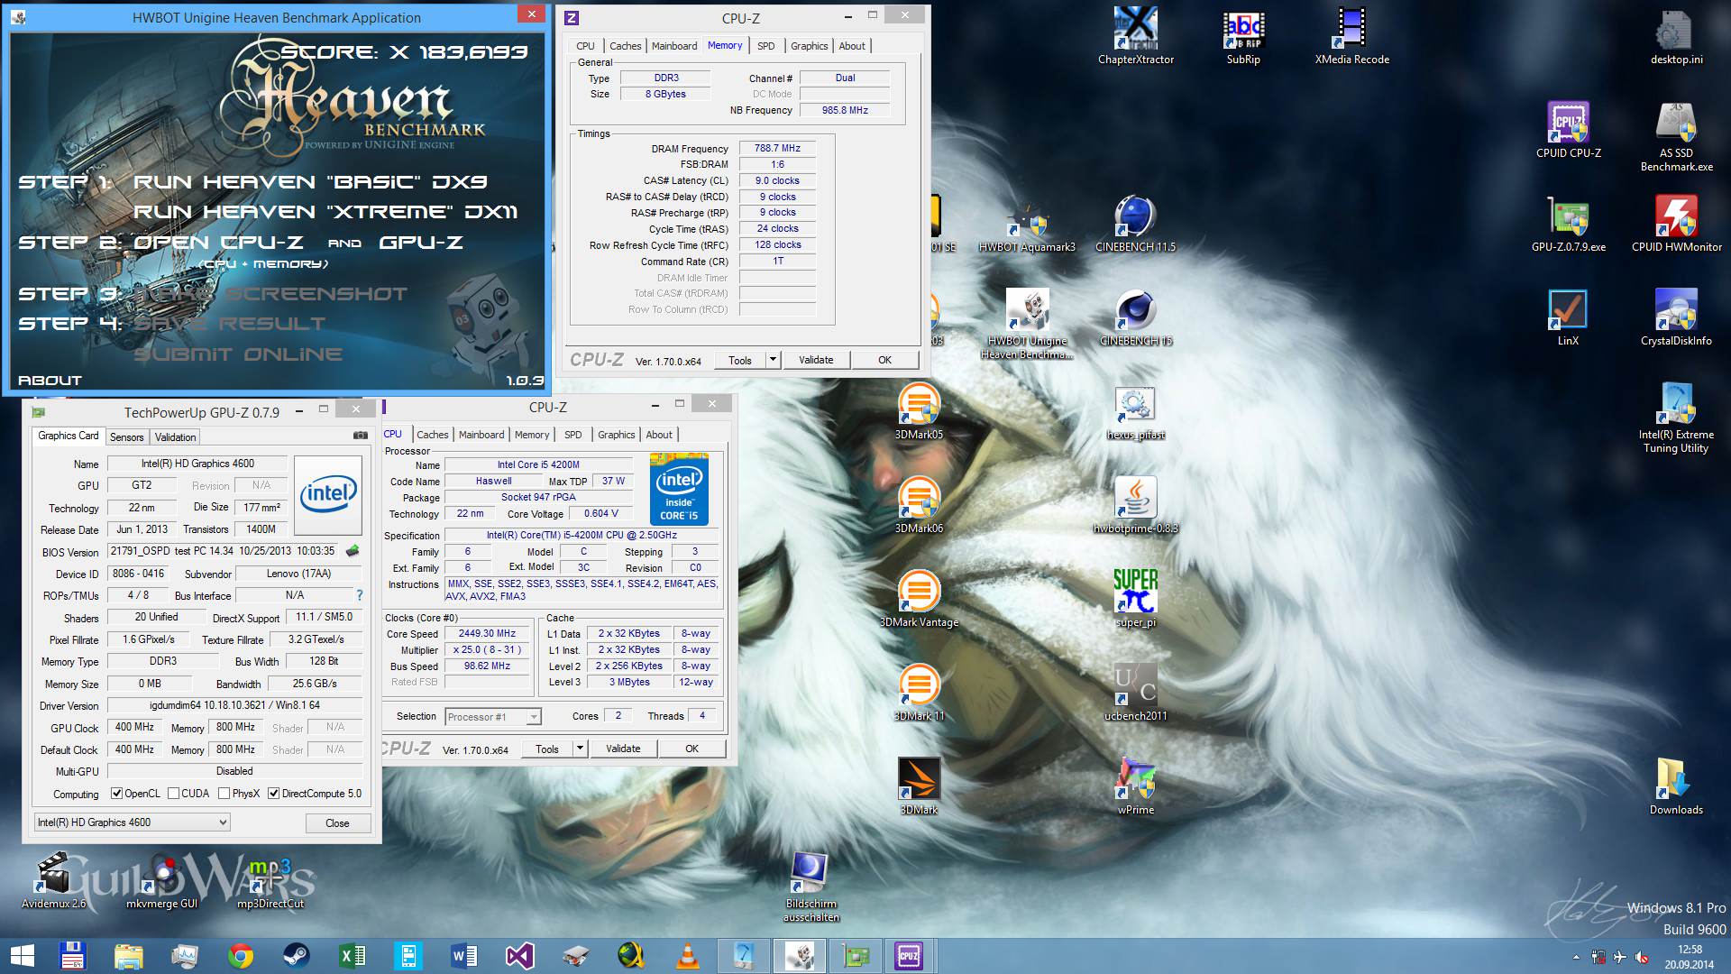Launch hwbotprime-0.8.3 Java icon
1731x974 pixels.
(1135, 505)
